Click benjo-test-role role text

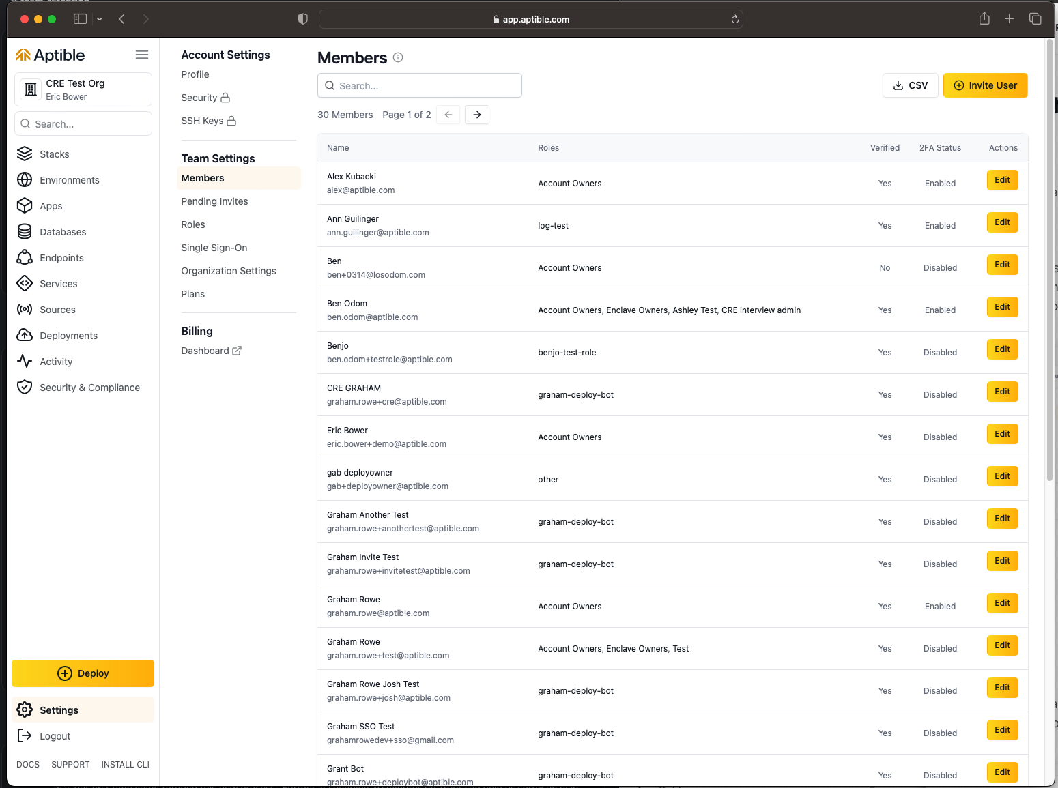pyautogui.click(x=567, y=353)
